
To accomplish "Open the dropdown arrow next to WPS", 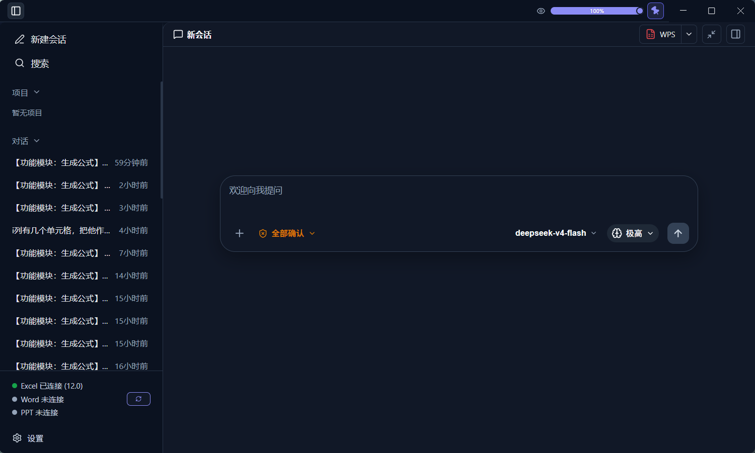I will [689, 34].
